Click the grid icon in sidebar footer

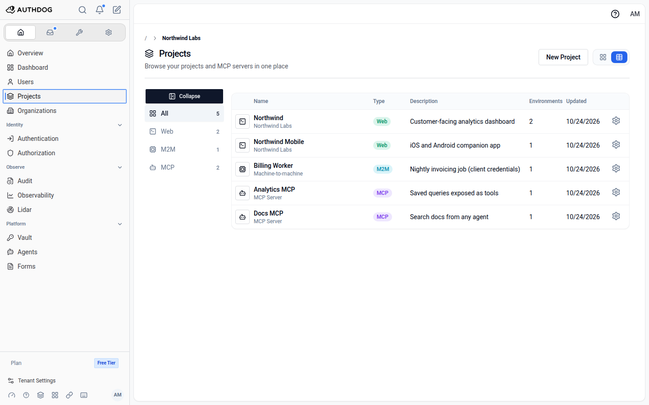click(x=55, y=395)
